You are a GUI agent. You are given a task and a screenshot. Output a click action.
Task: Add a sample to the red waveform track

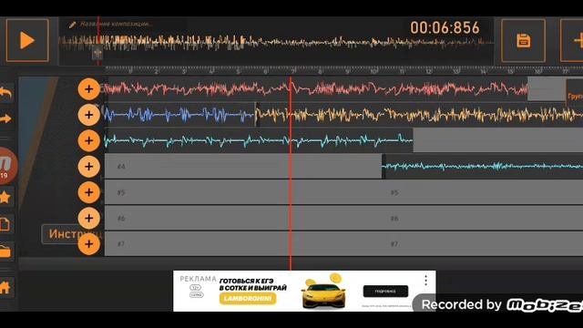89,89
